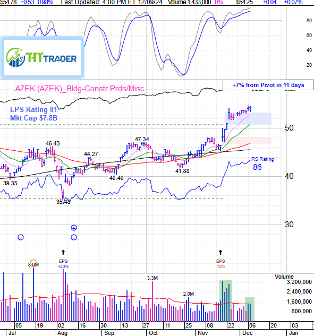Click the date label 22 in November

pyautogui.click(x=231, y=325)
